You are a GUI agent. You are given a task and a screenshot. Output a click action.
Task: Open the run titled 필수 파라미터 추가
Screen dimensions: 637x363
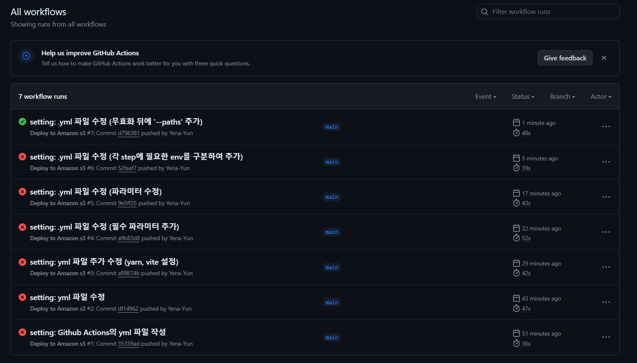coord(104,227)
